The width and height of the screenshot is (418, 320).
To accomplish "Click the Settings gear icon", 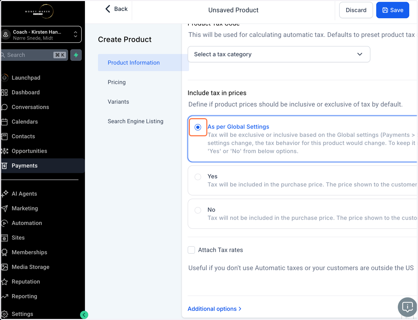I will pos(5,314).
